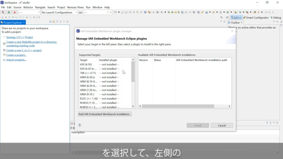This screenshot has height=159, width=283.
Task: Open the Run menu
Action: pos(88,7)
